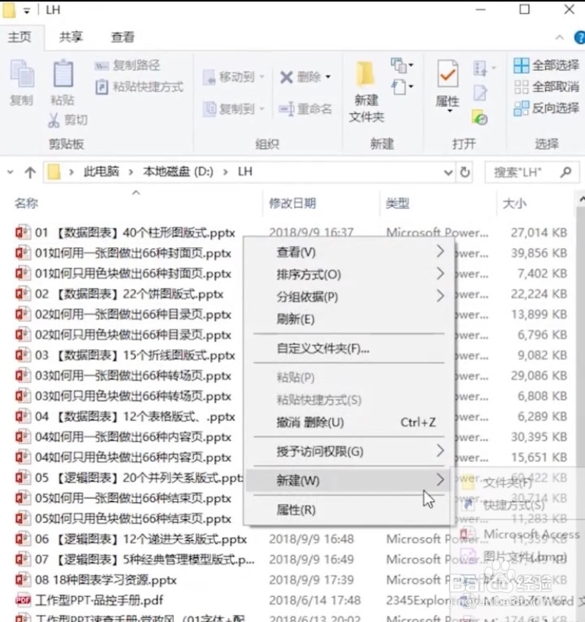Click Invert selection (反向选择)
The height and width of the screenshot is (622, 585).
point(547,108)
